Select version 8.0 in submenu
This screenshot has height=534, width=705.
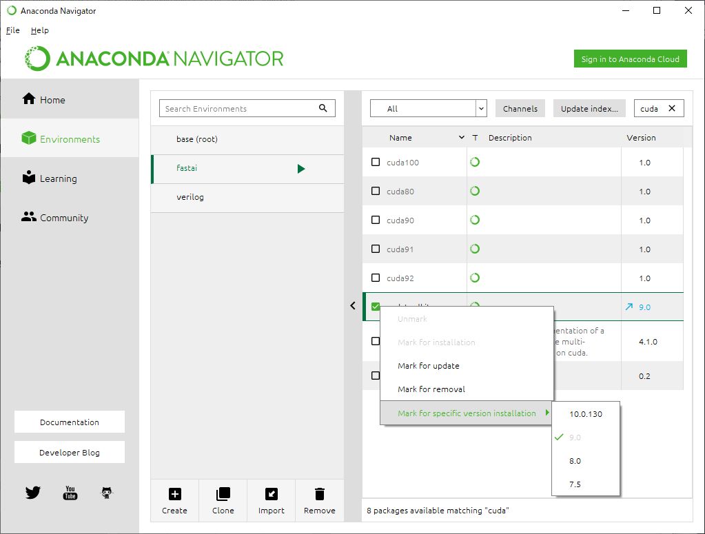click(585, 461)
